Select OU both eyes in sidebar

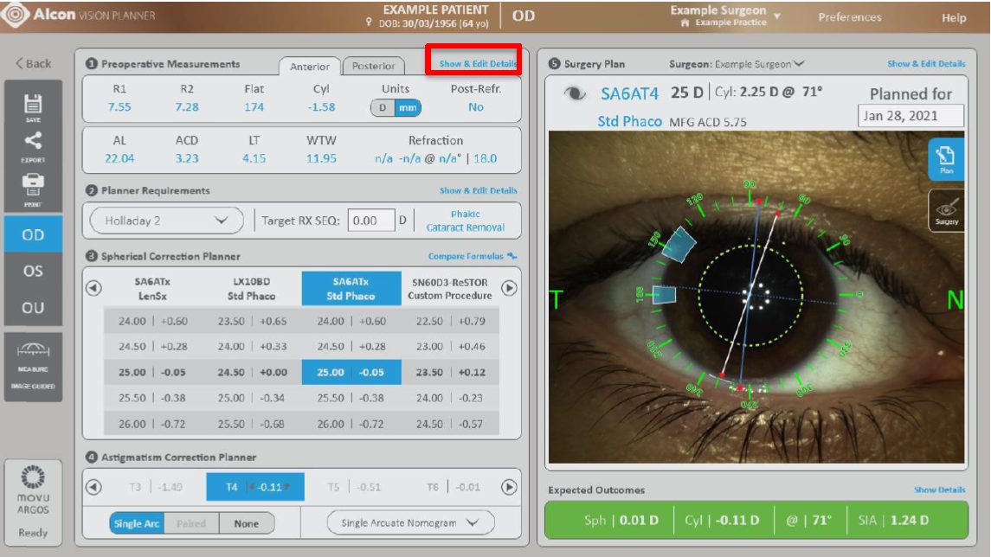33,308
